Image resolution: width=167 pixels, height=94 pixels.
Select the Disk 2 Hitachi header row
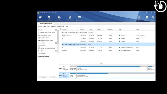[x=109, y=44]
